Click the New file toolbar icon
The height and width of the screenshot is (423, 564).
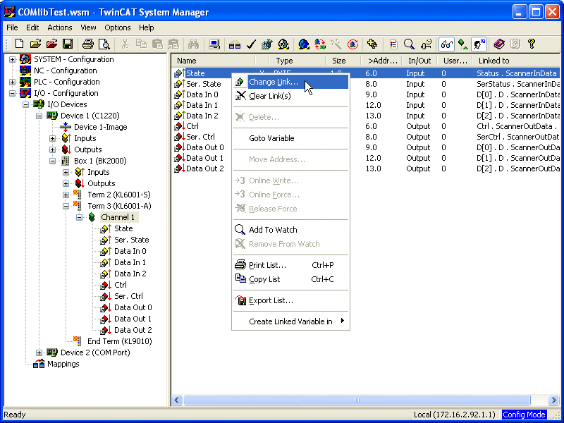pyautogui.click(x=20, y=44)
